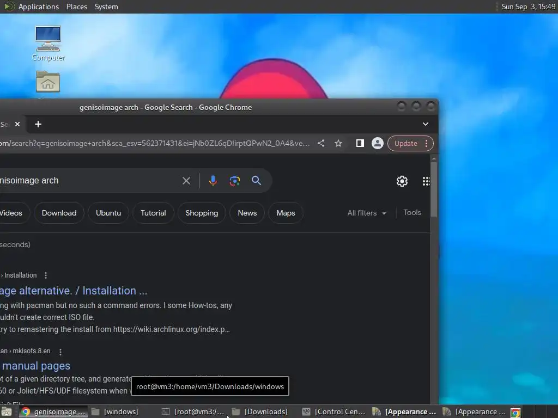The height and width of the screenshot is (418, 558).
Task: Open a new Chrome tab
Action: pyautogui.click(x=38, y=124)
